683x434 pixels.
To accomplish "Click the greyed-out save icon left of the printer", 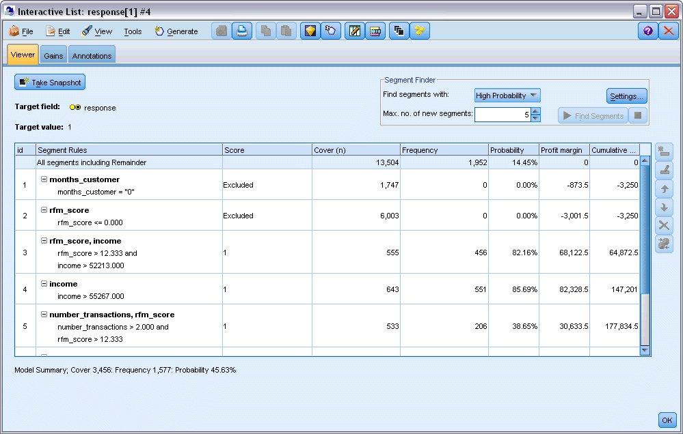I will (x=222, y=31).
